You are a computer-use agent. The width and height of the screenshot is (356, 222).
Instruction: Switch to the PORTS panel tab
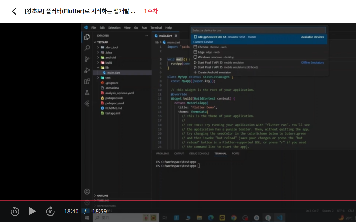click(235, 154)
